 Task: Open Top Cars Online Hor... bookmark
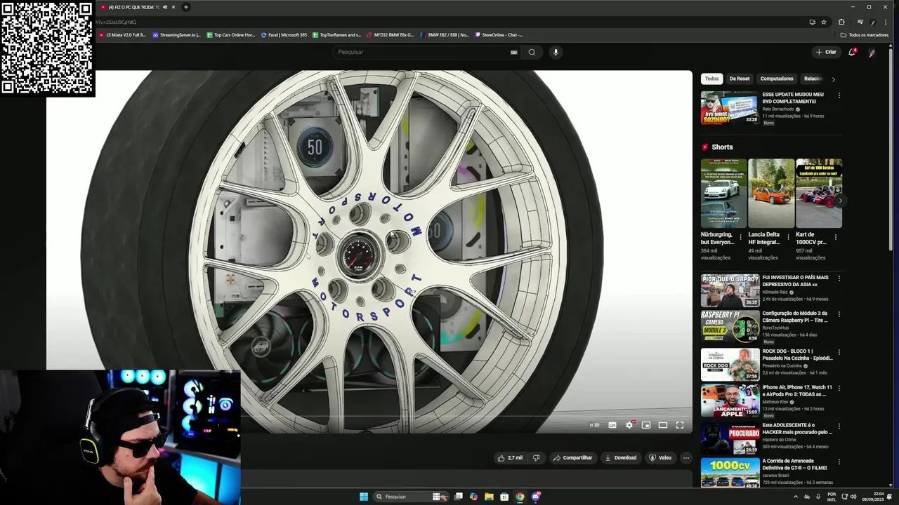click(230, 35)
